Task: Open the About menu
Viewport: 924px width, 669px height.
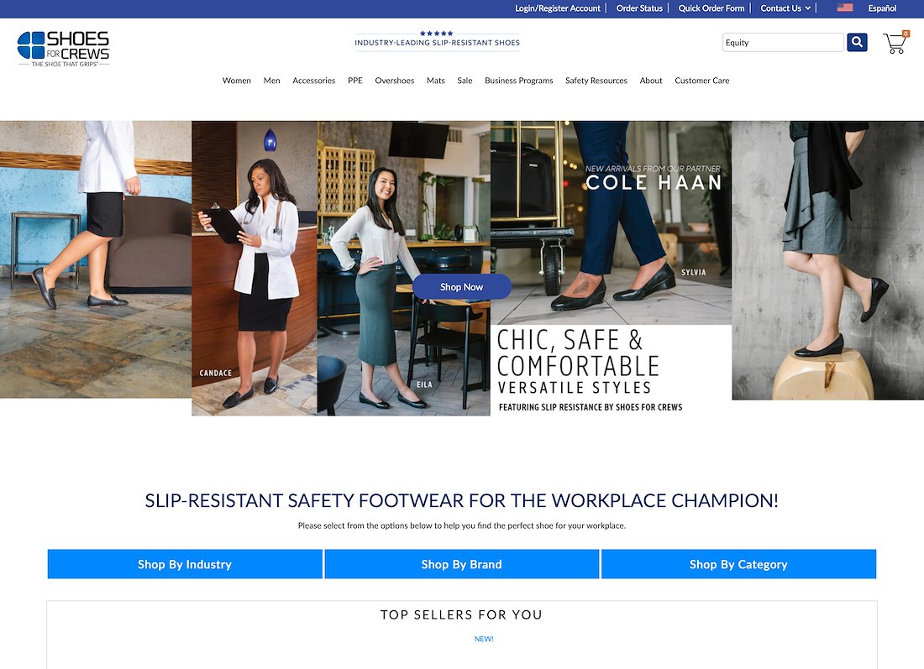Action: [650, 81]
